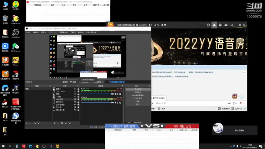Open the cngame.exe desktop icon

click(x=16, y=19)
